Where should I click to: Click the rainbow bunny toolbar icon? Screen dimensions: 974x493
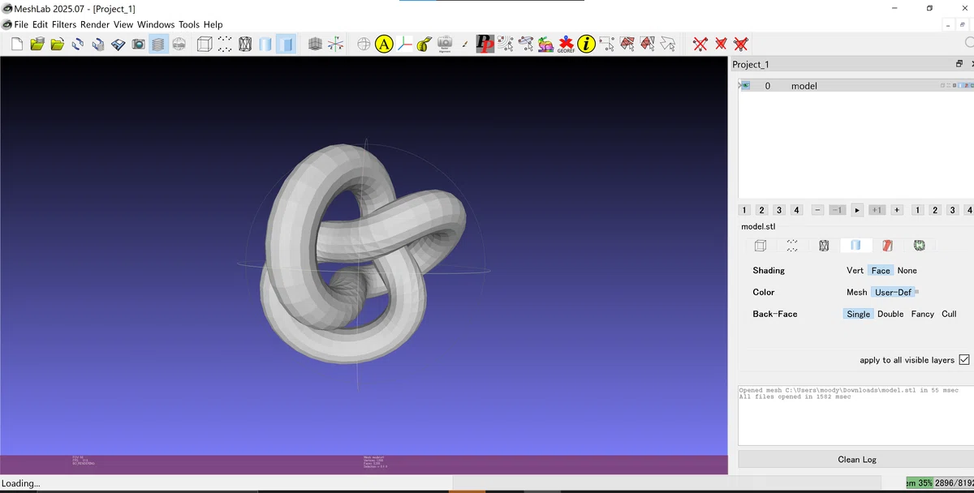(545, 44)
